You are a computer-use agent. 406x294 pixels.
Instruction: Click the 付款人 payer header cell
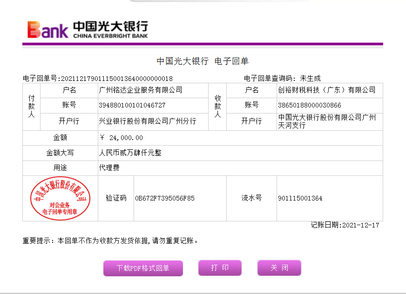point(31,107)
